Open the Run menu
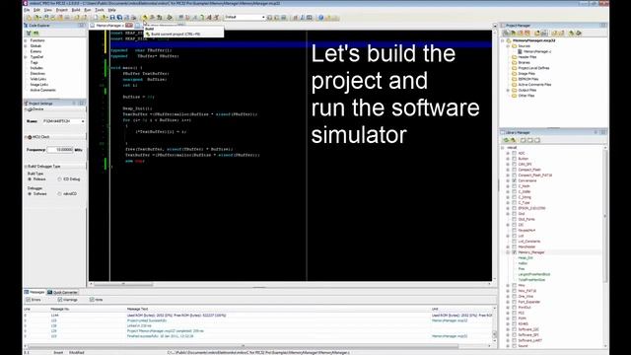 coord(88,10)
